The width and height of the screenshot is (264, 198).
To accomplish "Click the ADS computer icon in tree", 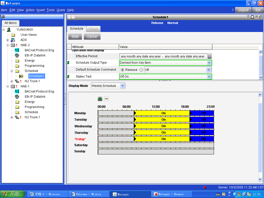I will 13,40.
